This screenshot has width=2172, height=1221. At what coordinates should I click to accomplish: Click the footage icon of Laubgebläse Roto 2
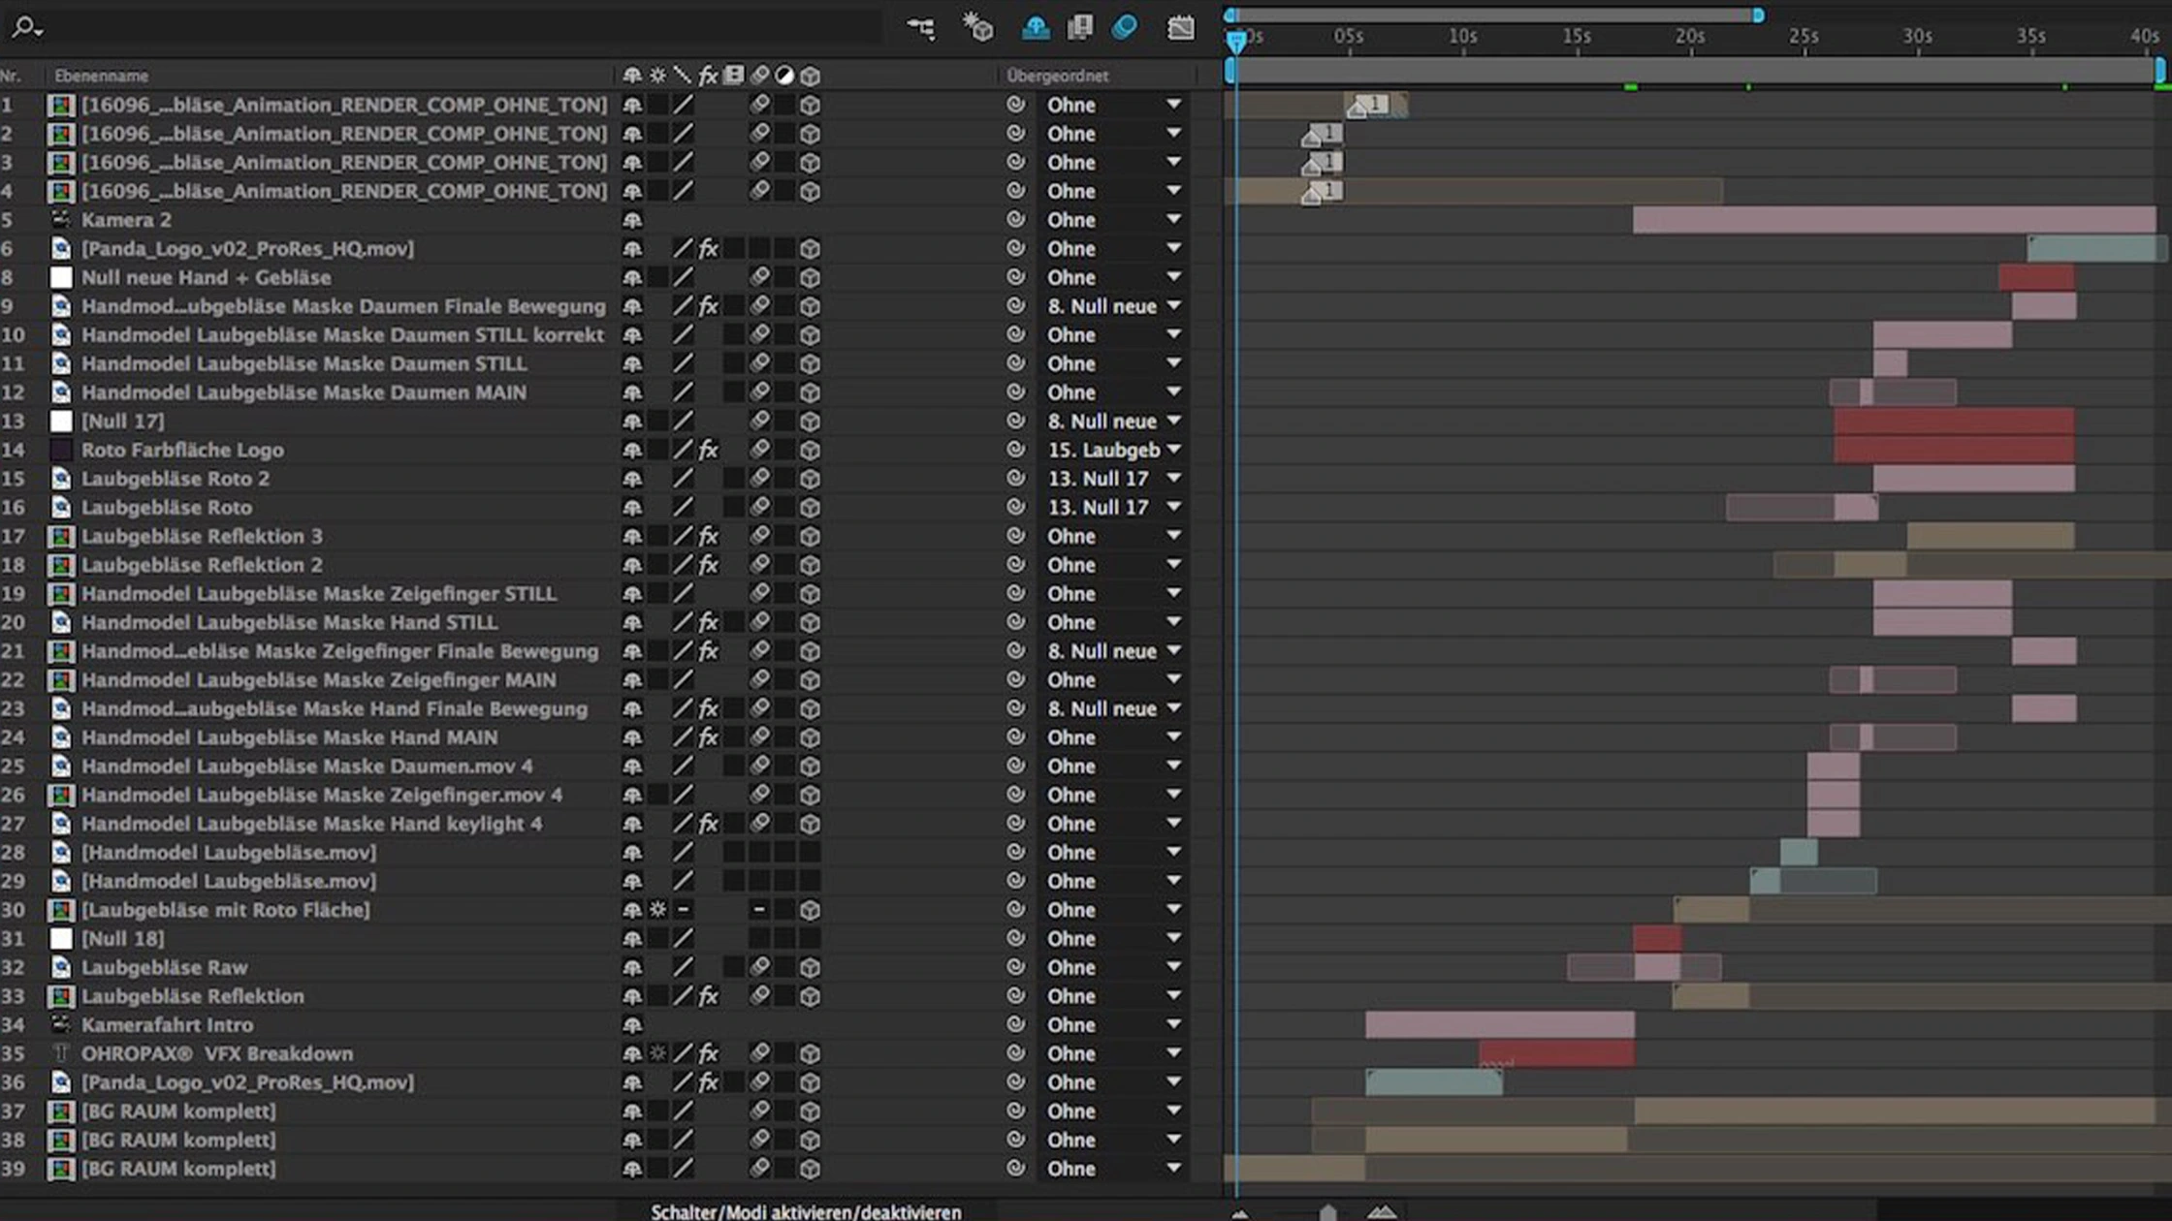pyautogui.click(x=61, y=478)
